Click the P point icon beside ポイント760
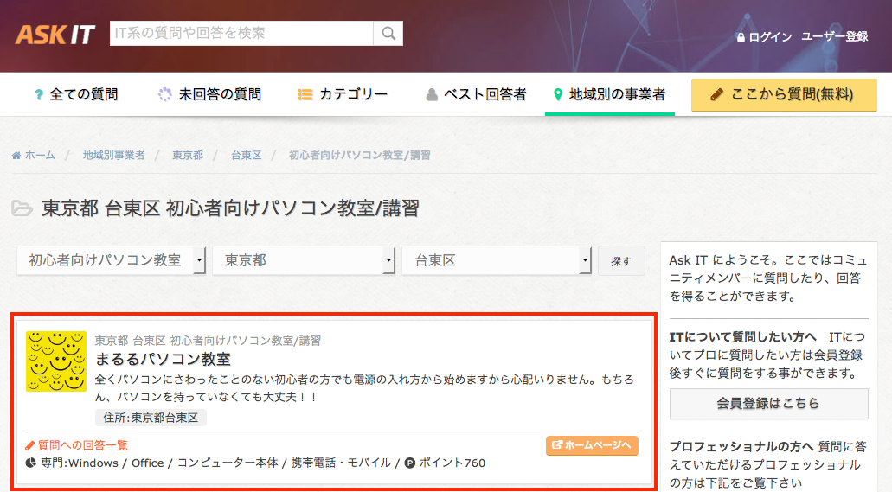This screenshot has height=492, width=892. [x=409, y=463]
